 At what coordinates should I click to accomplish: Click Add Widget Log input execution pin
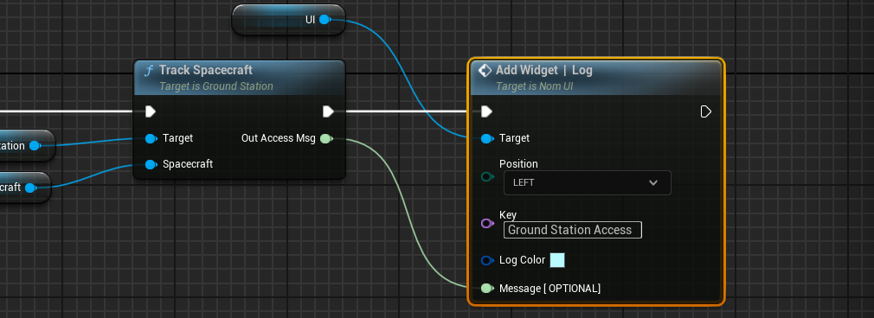486,112
